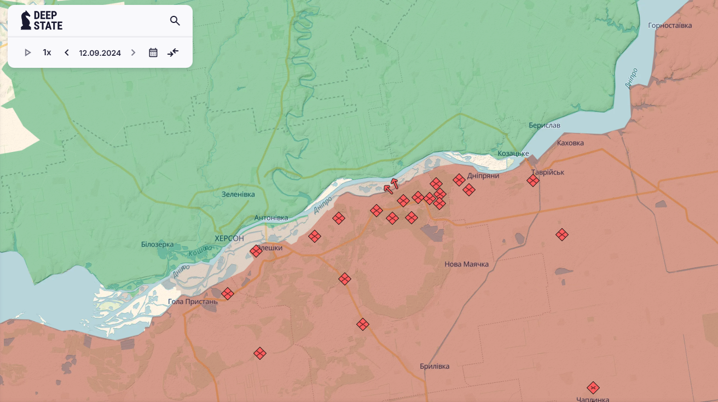Click the DeepState logo
The image size is (718, 402).
[42, 21]
